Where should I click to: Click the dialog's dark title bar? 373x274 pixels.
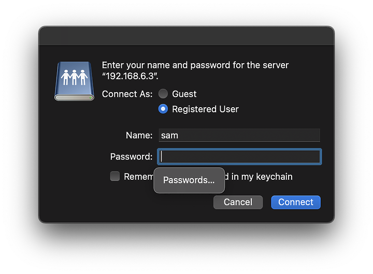[187, 36]
